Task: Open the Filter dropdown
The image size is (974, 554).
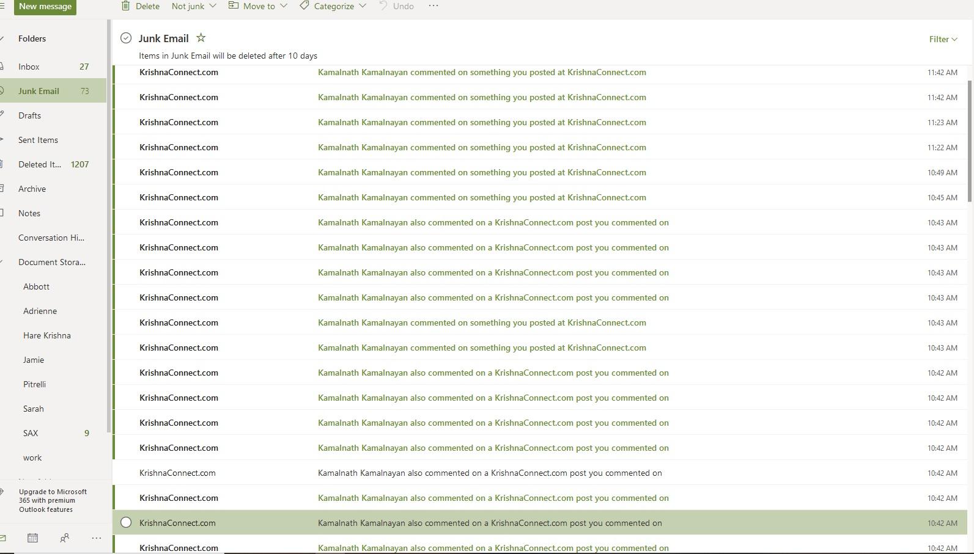Action: tap(943, 39)
